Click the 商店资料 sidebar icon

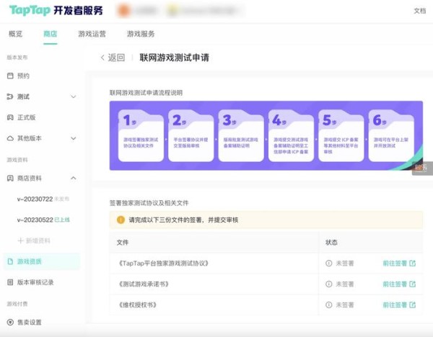click(10, 179)
